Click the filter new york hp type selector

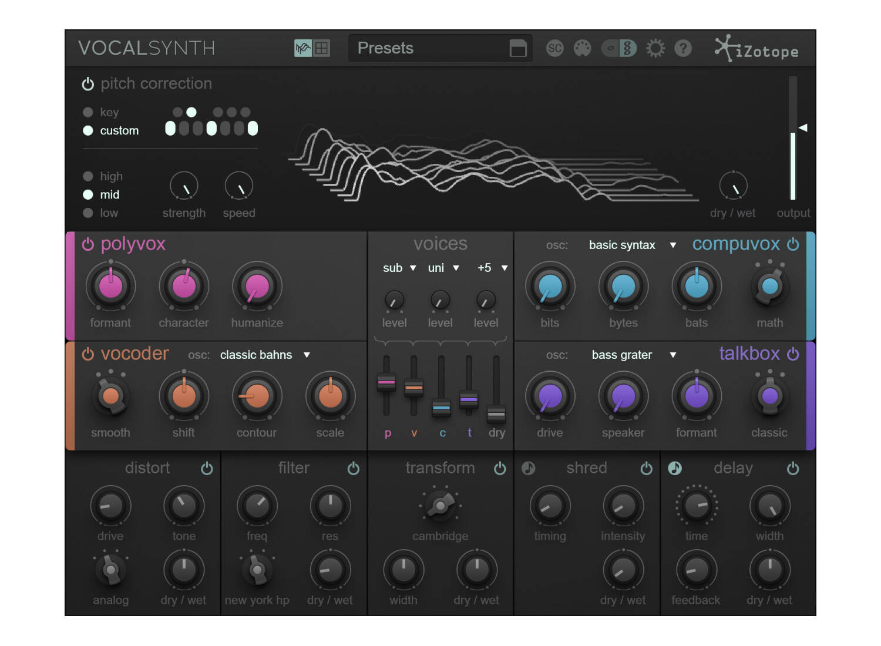(257, 570)
